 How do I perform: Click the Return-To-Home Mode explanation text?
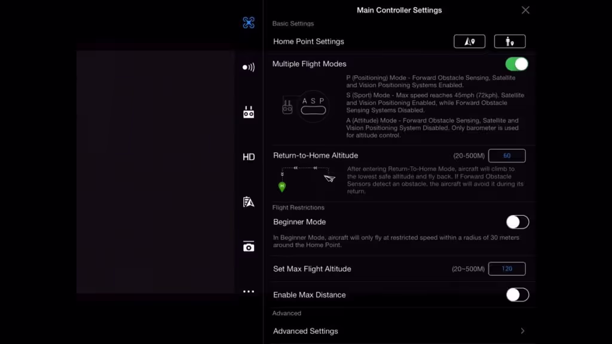(435, 180)
